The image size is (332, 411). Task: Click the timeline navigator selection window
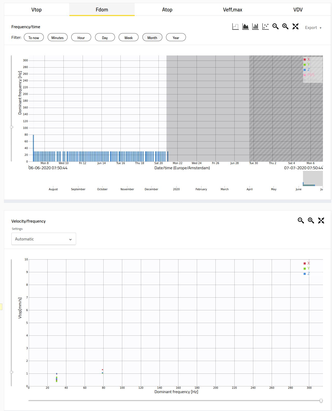[313, 179]
